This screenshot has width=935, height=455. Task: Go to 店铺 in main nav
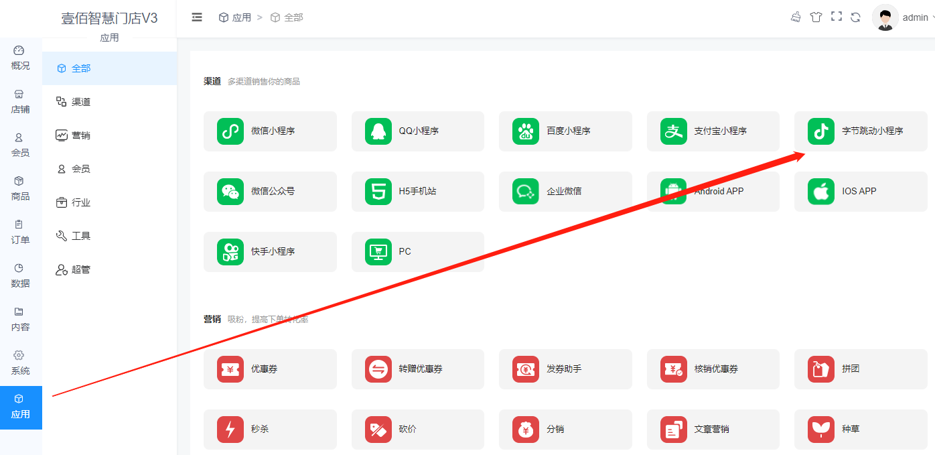tap(20, 102)
